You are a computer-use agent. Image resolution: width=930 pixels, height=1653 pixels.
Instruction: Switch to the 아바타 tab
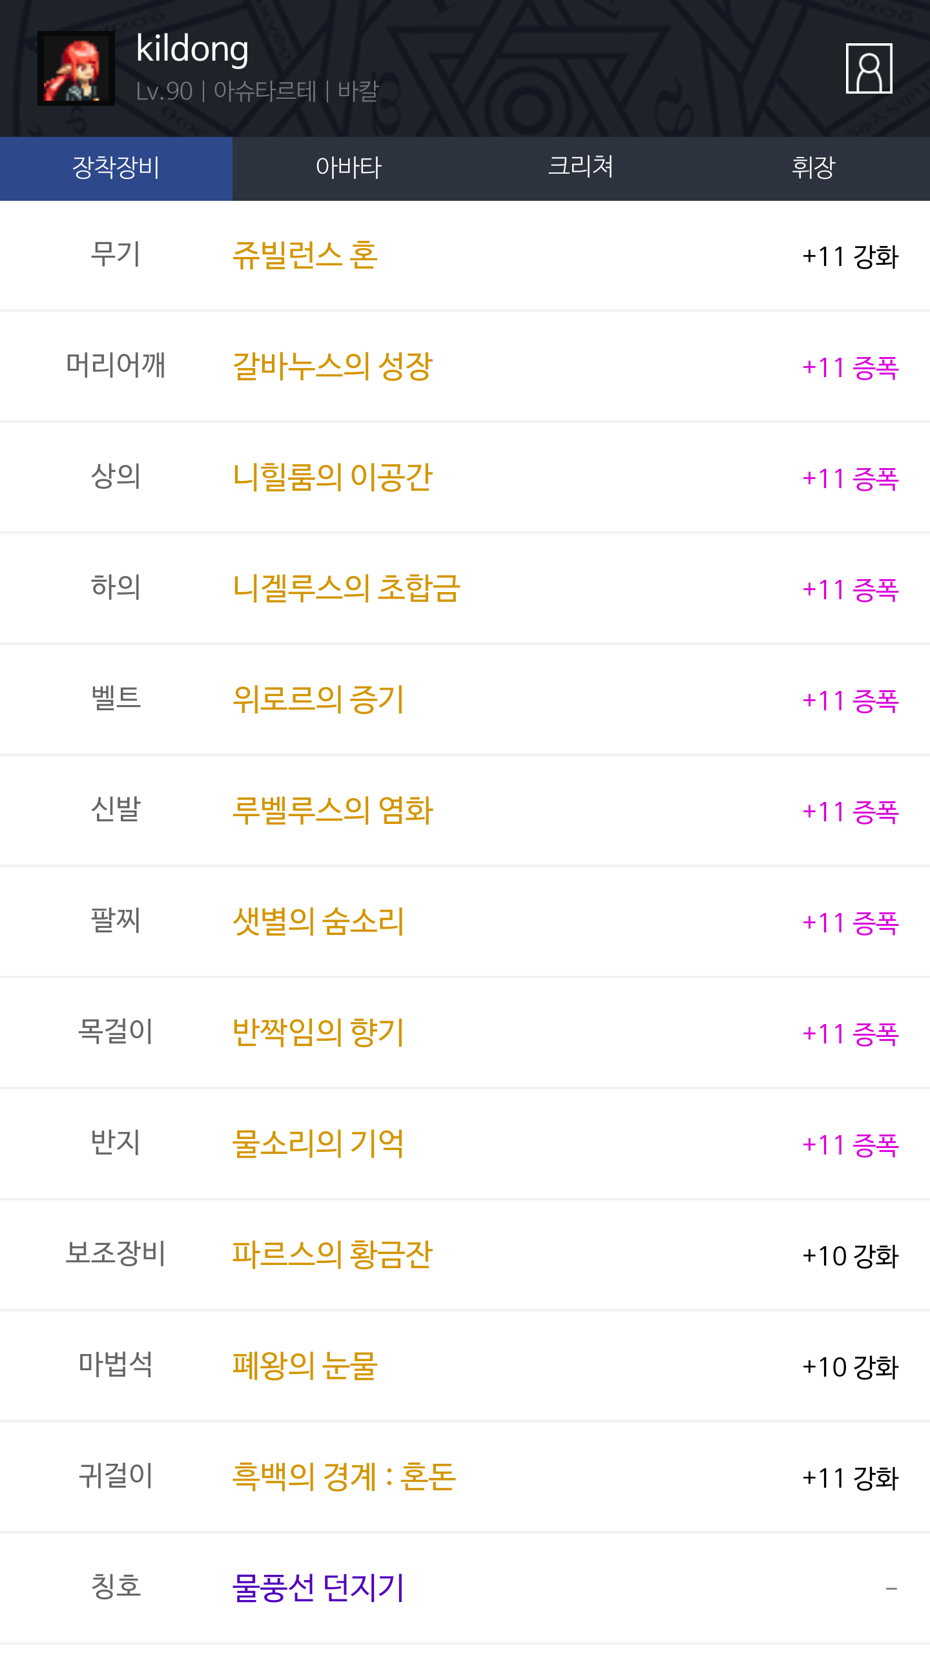349,168
